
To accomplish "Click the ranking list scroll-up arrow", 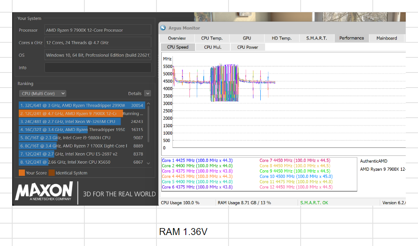I will coord(148,104).
